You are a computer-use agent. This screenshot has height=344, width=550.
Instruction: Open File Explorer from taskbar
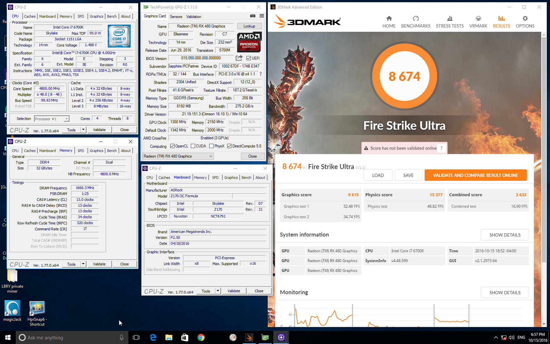169,337
